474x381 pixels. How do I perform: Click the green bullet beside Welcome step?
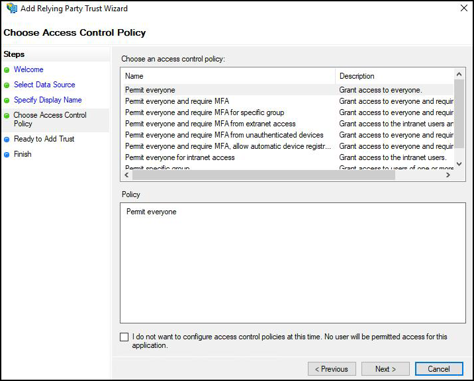click(7, 69)
